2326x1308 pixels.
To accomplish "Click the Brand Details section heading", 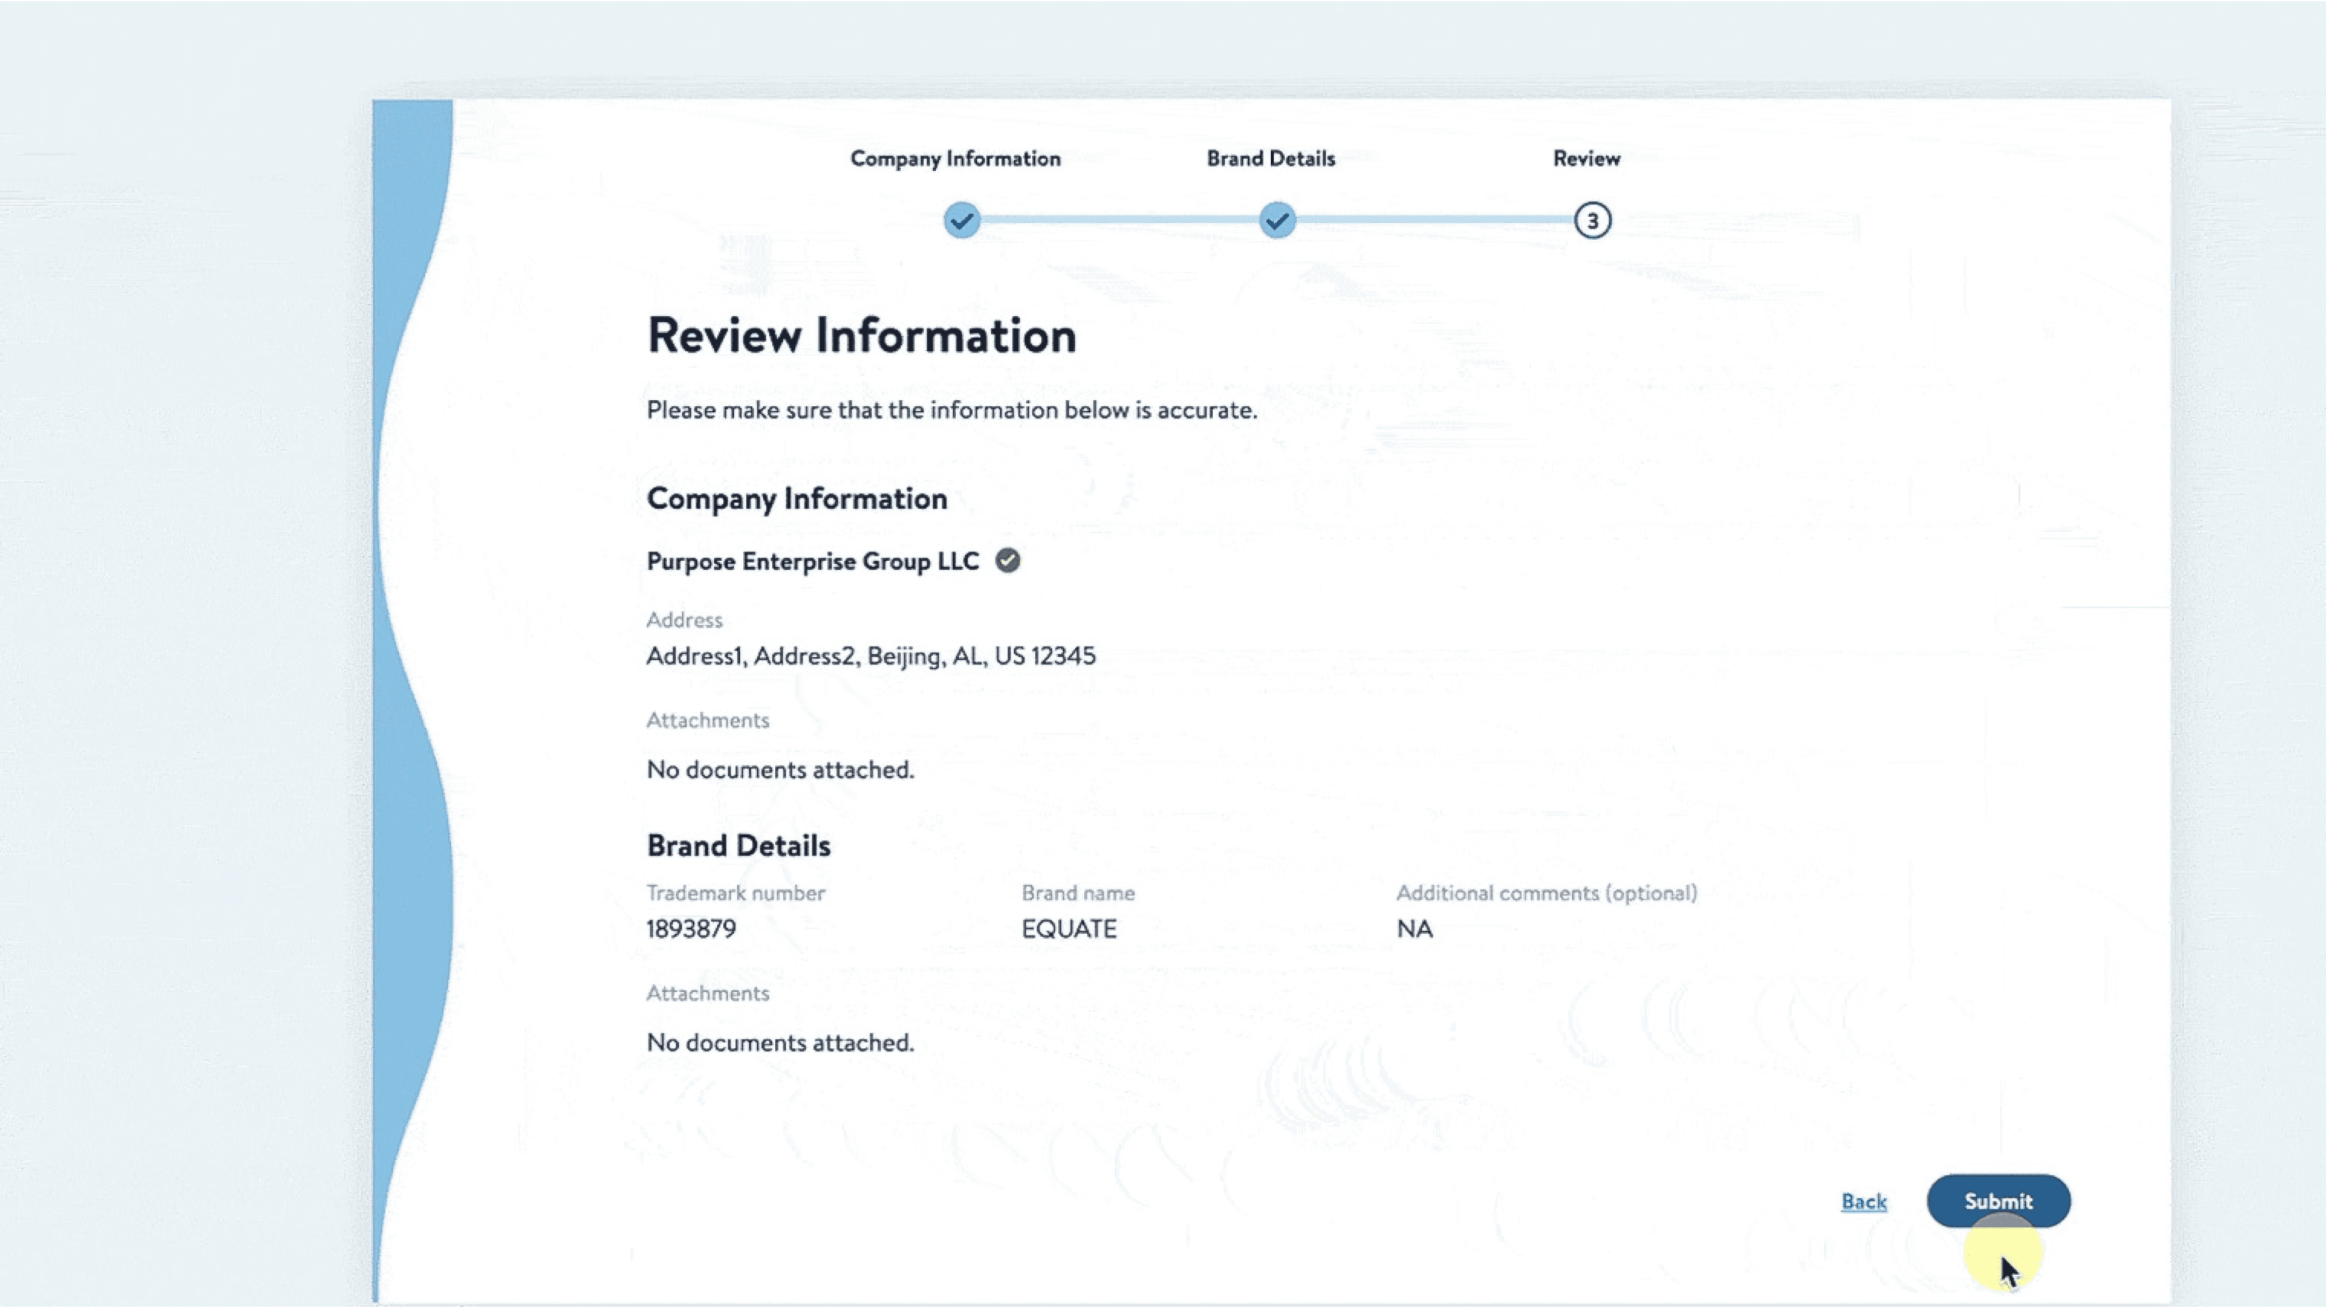I will [738, 846].
